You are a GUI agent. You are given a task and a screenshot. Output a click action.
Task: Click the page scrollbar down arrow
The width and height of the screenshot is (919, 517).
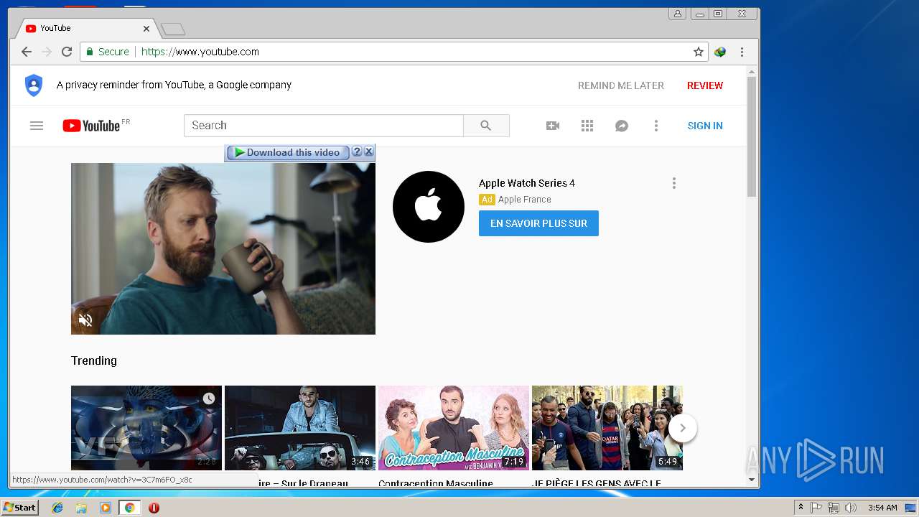752,480
